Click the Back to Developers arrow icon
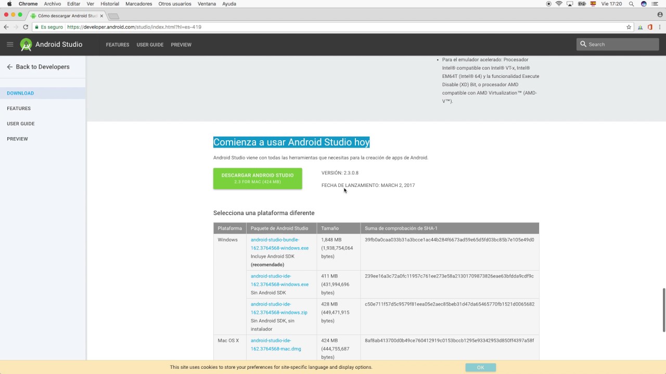666x374 pixels. [x=9, y=67]
